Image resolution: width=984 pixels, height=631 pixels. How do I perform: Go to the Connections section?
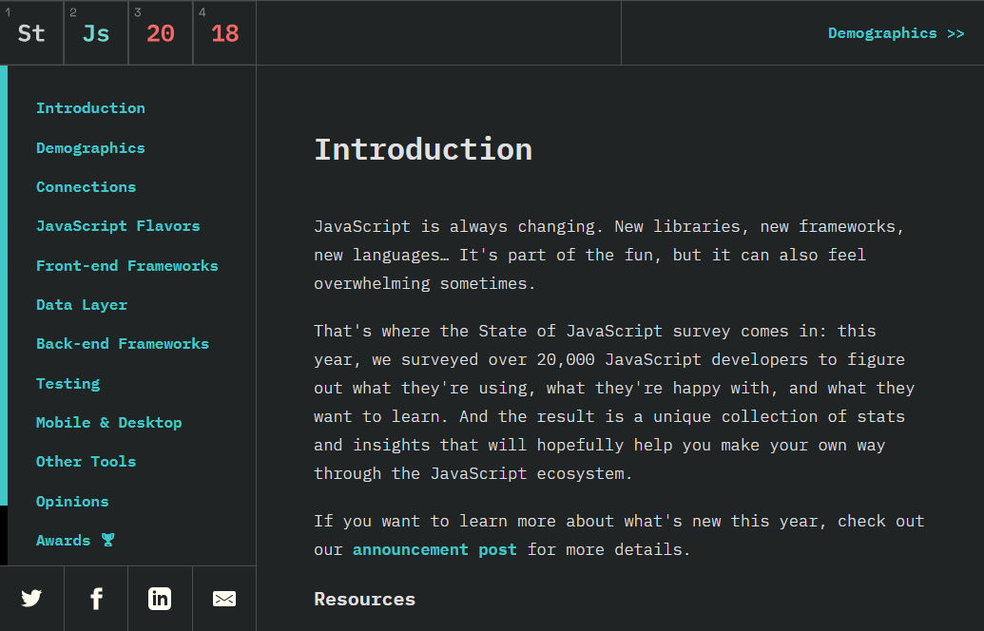(86, 187)
